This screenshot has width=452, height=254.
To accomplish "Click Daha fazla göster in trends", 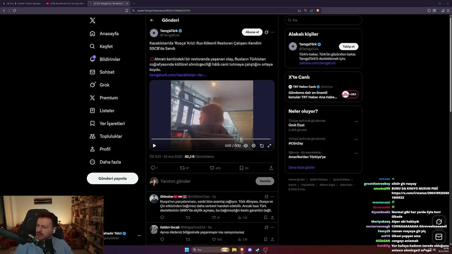I will [x=302, y=168].
